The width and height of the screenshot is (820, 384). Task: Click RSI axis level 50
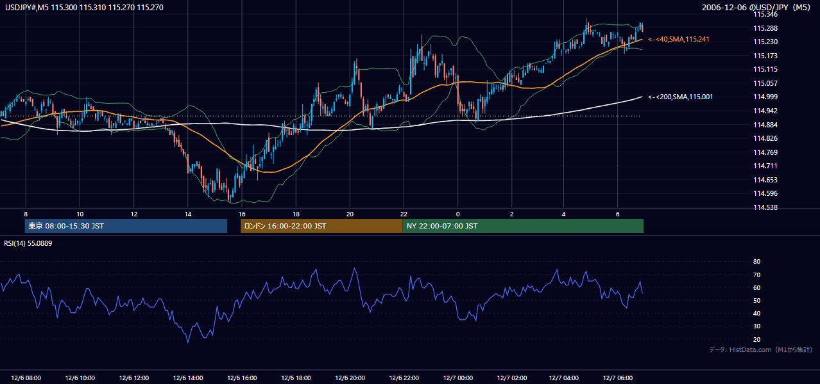pos(756,300)
